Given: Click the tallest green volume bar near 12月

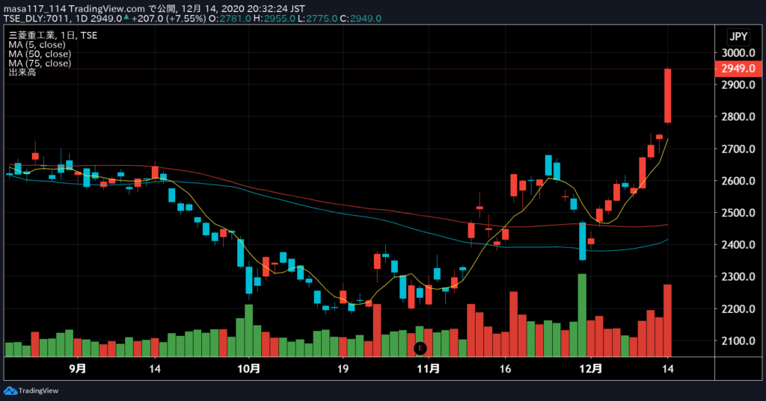Looking at the screenshot, I should coord(582,315).
